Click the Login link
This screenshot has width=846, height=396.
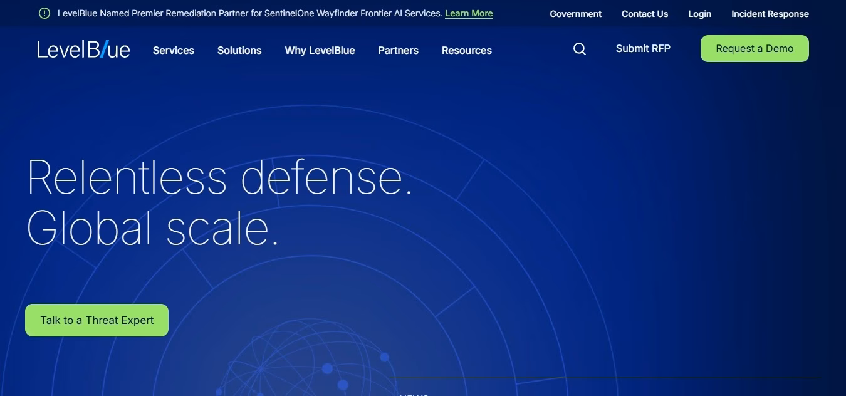tap(699, 14)
